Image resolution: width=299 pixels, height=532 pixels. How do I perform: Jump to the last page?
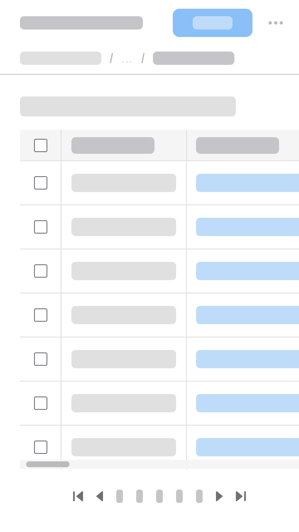point(241,496)
